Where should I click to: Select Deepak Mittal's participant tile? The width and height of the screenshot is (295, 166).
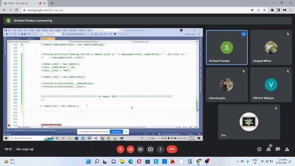pyautogui.click(x=271, y=47)
